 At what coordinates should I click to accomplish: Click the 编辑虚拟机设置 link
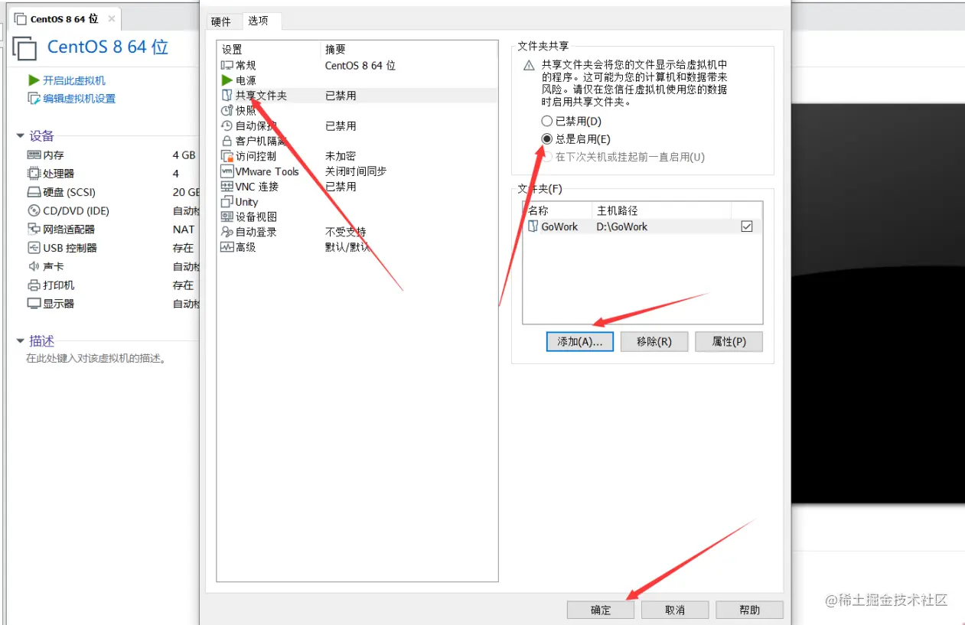80,99
